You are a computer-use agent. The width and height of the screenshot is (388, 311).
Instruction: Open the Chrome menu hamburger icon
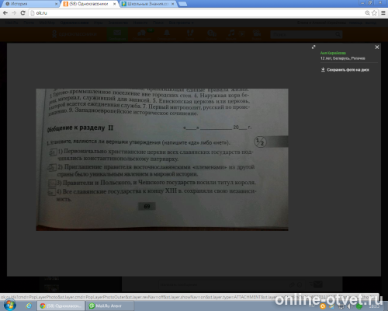click(x=383, y=12)
